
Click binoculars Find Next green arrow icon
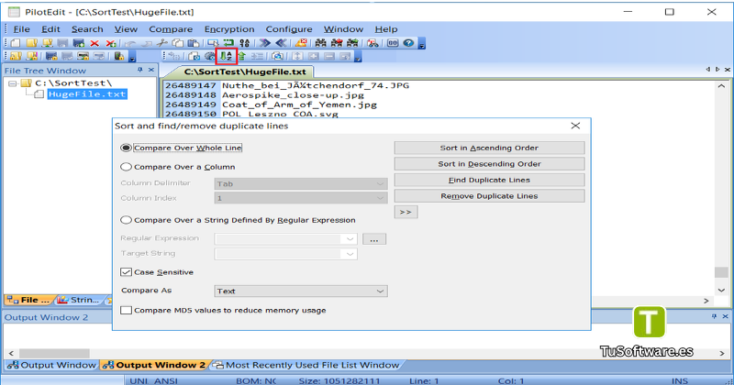(x=352, y=43)
